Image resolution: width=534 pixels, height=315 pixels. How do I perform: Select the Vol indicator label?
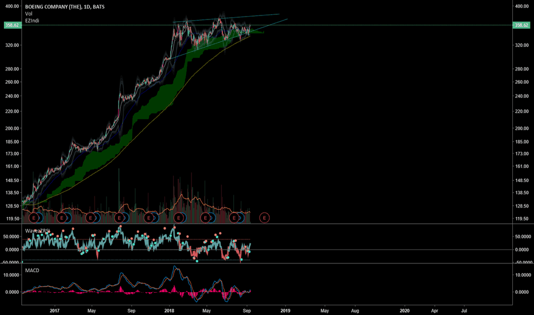[29, 14]
